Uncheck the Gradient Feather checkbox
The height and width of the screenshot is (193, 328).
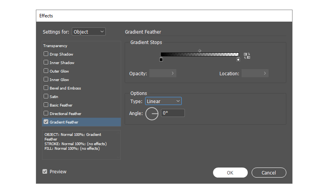46,122
